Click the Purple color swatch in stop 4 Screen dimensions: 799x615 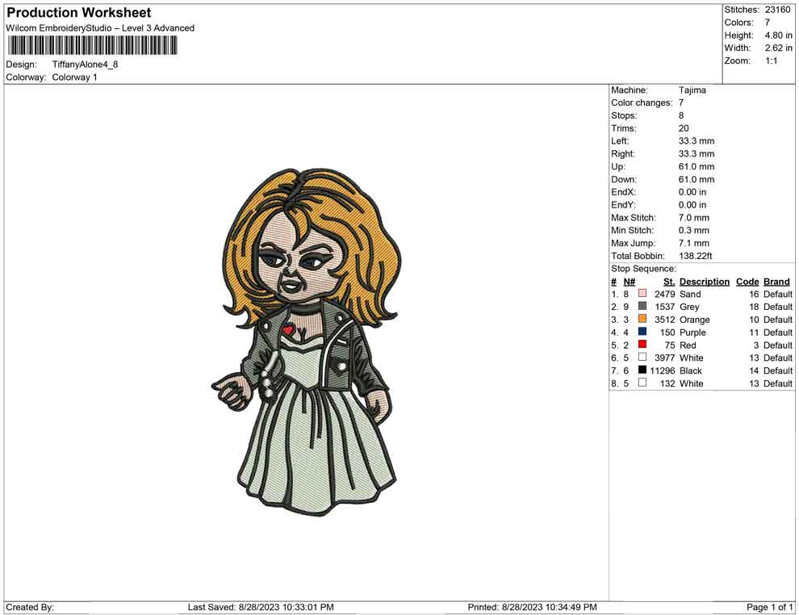pos(642,332)
